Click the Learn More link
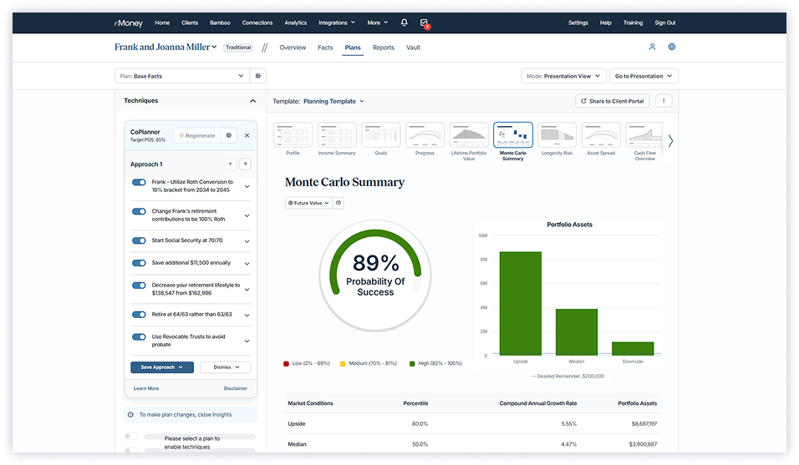This screenshot has width=799, height=465. (x=146, y=388)
